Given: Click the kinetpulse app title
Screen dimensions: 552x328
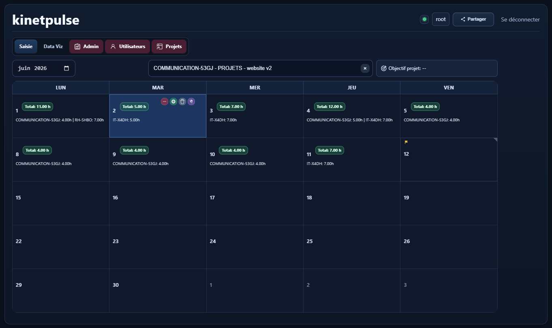Looking at the screenshot, I should [x=46, y=20].
